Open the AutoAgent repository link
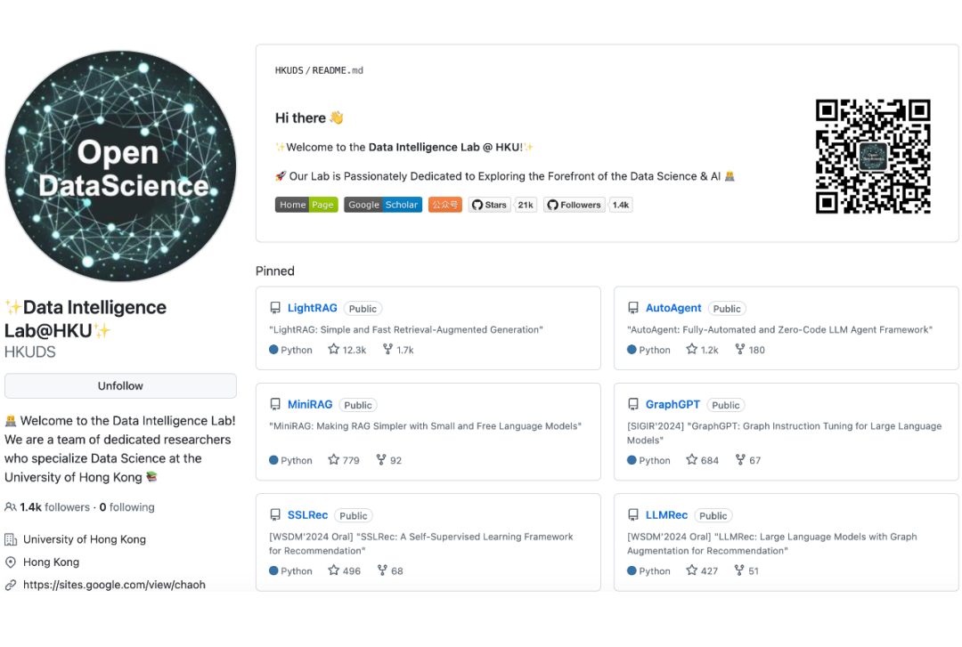 coord(673,308)
